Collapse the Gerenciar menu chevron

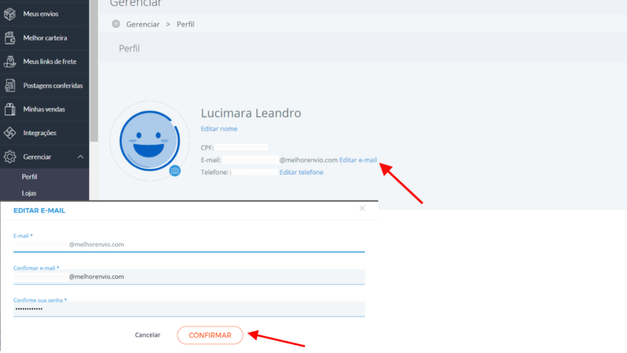point(80,156)
